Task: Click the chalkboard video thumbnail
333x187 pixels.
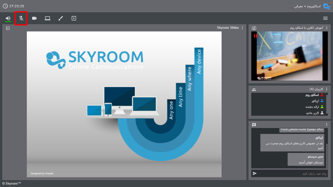Action: click(289, 56)
